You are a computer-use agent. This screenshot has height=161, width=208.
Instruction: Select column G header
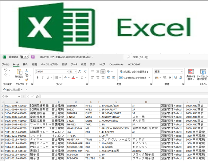coord(116,102)
